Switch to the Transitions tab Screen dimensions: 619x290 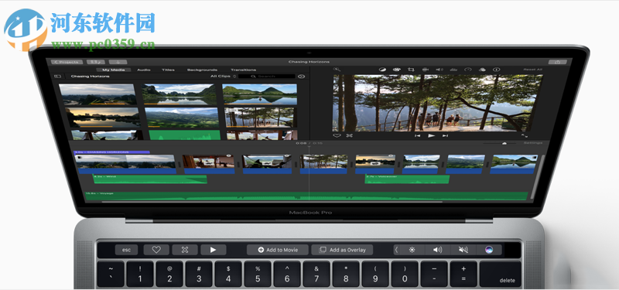(x=243, y=70)
